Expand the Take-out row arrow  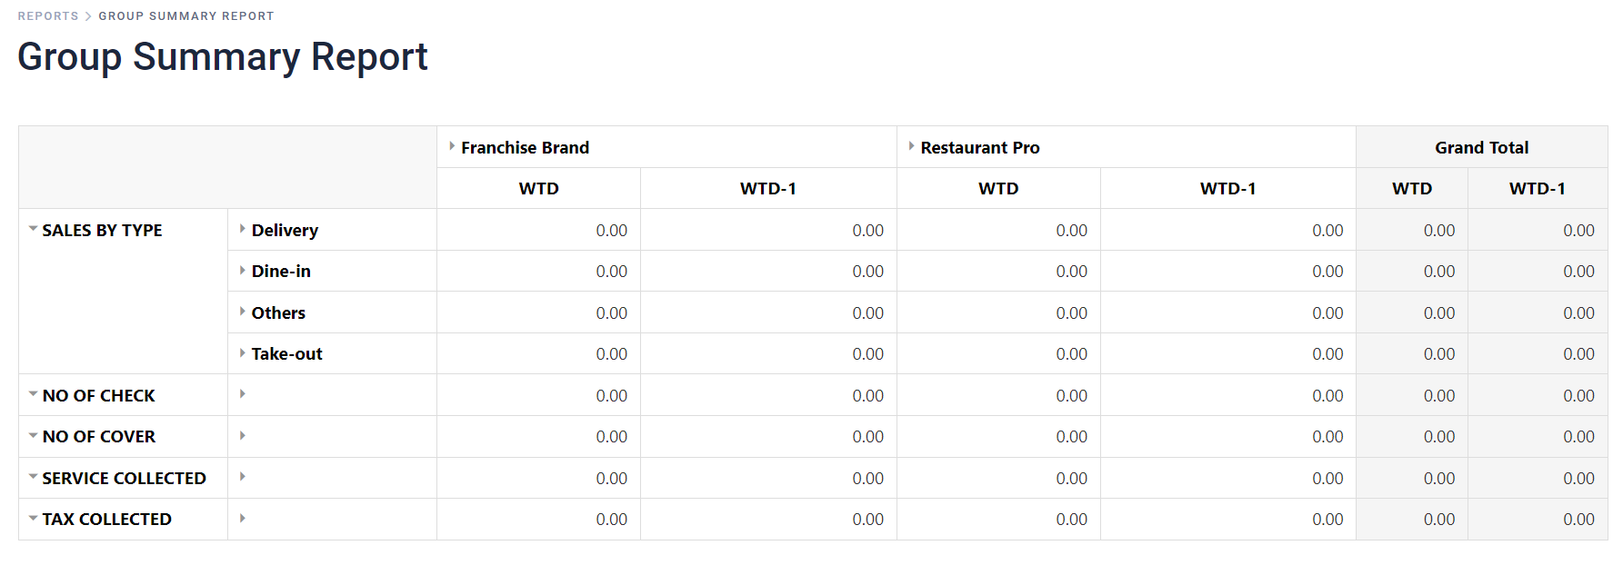(x=243, y=353)
